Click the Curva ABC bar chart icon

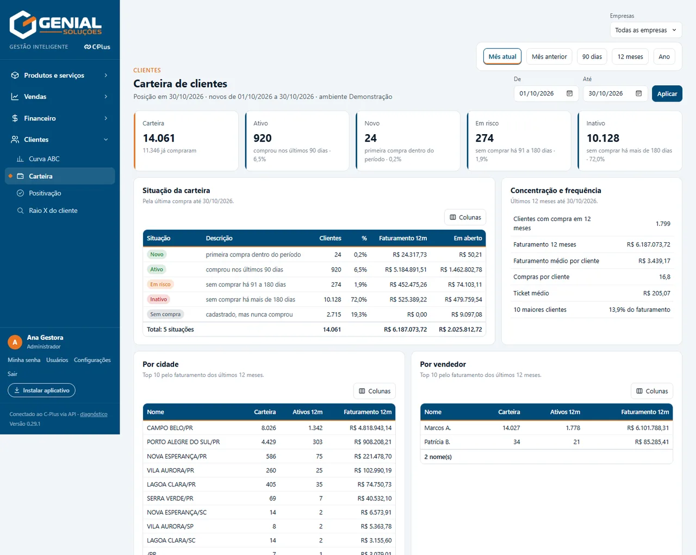20,159
